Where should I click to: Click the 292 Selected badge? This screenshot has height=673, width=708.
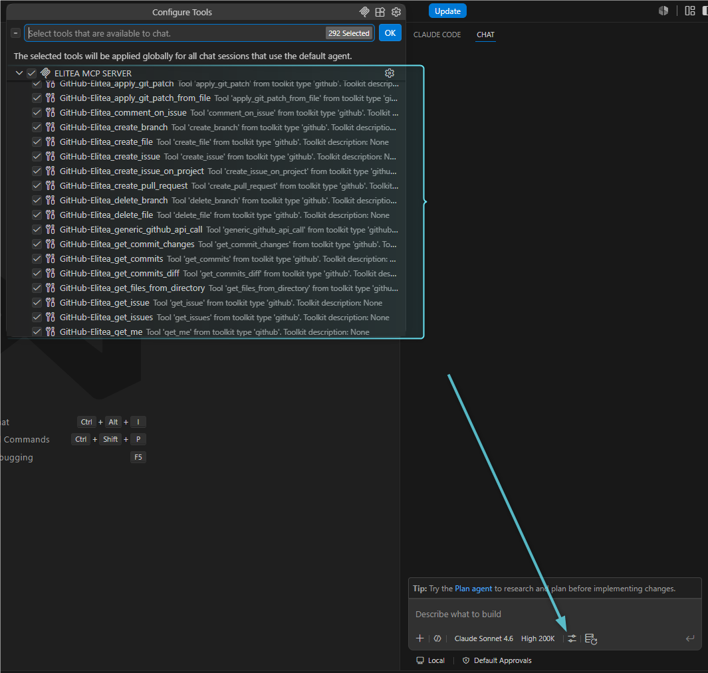pos(349,33)
